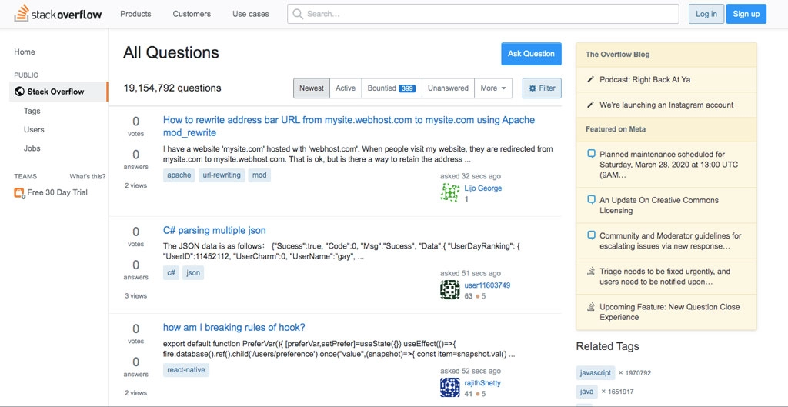This screenshot has width=788, height=407.
Task: Click the javascript related tag
Action: tap(596, 373)
